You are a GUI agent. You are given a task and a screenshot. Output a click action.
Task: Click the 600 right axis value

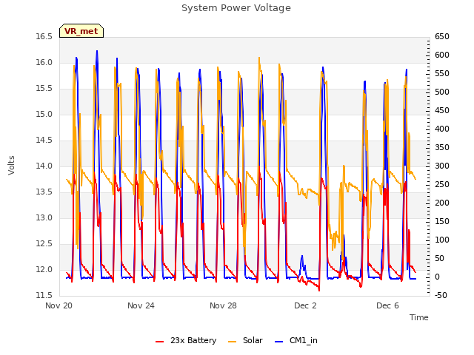[x=442, y=55]
